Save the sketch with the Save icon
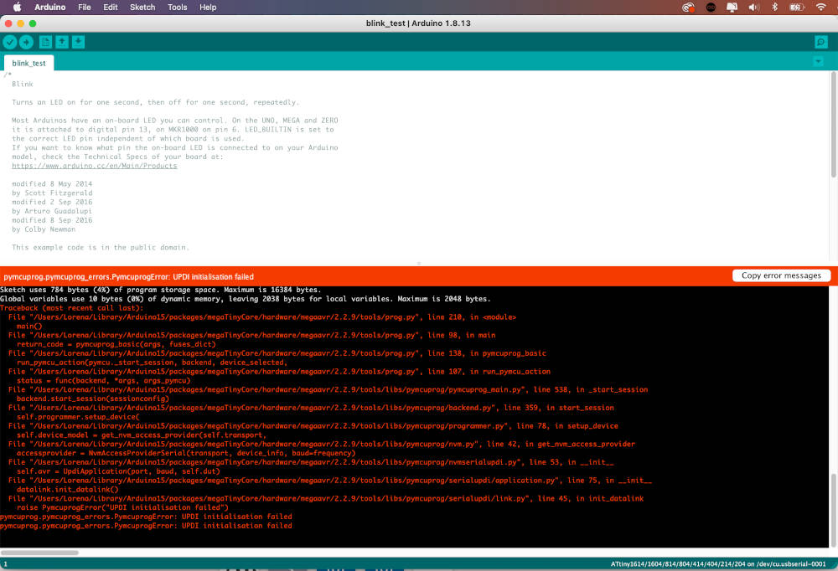Screen dimensions: 838x571 coord(79,42)
